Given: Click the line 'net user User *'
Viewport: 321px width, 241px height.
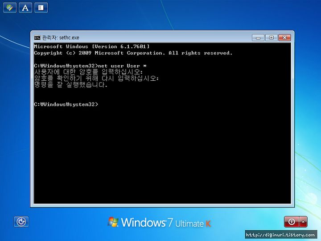Looking at the screenshot, I should pos(123,66).
